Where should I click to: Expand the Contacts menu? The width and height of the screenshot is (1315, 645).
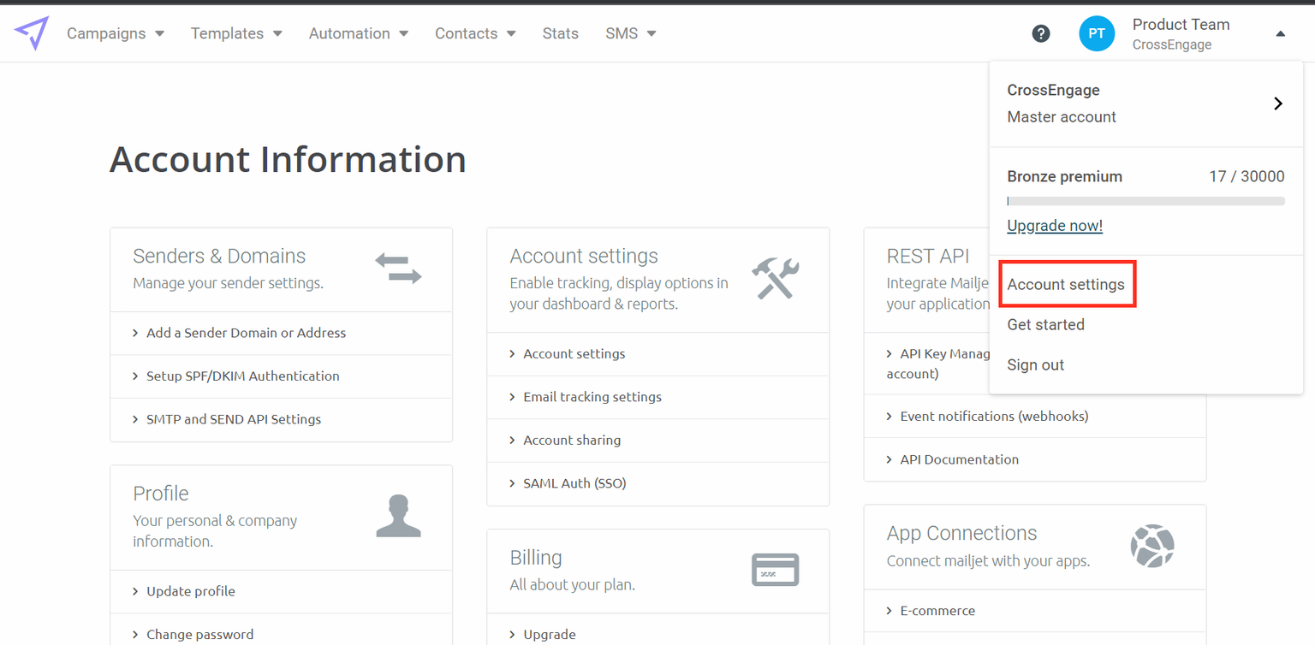pos(475,33)
